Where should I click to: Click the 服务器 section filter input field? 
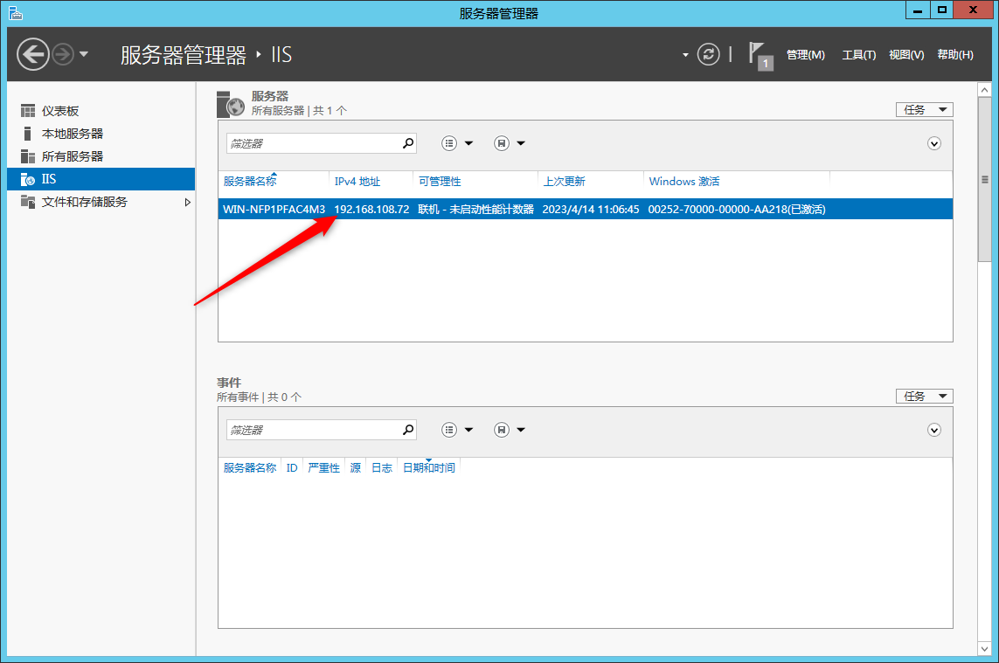[x=314, y=143]
